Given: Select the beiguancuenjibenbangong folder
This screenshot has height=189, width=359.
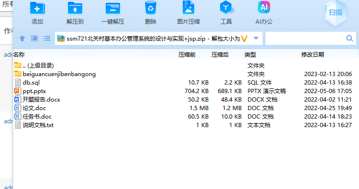Looking at the screenshot, I should pos(59,74).
